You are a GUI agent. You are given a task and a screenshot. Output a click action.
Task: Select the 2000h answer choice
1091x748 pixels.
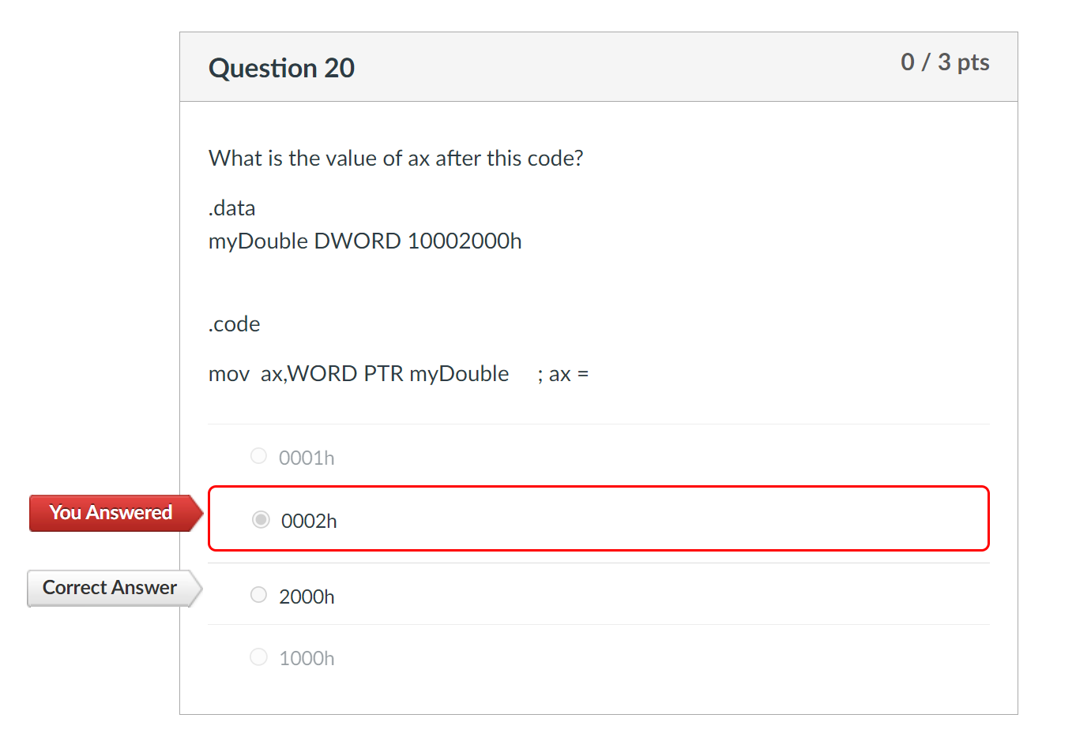click(258, 595)
